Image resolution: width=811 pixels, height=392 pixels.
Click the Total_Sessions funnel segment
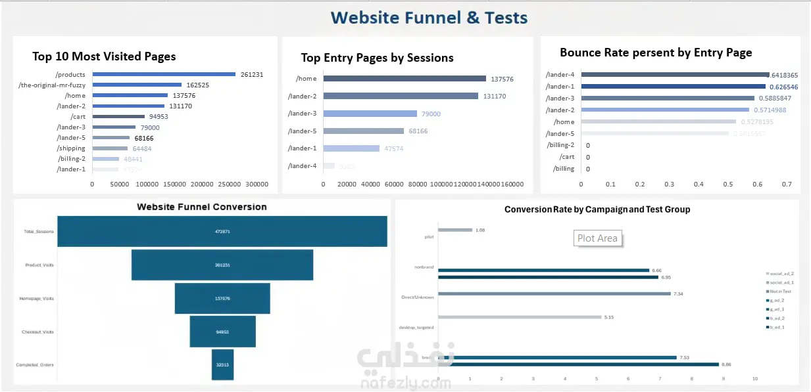click(x=223, y=231)
